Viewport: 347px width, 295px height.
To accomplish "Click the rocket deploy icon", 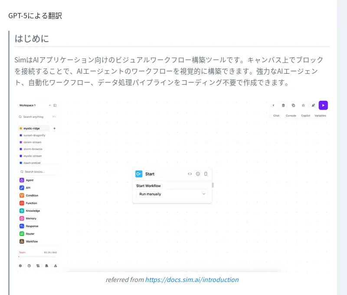I will (313, 105).
